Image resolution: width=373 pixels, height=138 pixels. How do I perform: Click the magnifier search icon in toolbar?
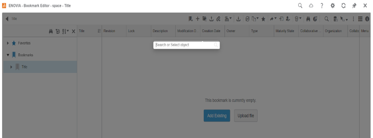click(x=327, y=19)
